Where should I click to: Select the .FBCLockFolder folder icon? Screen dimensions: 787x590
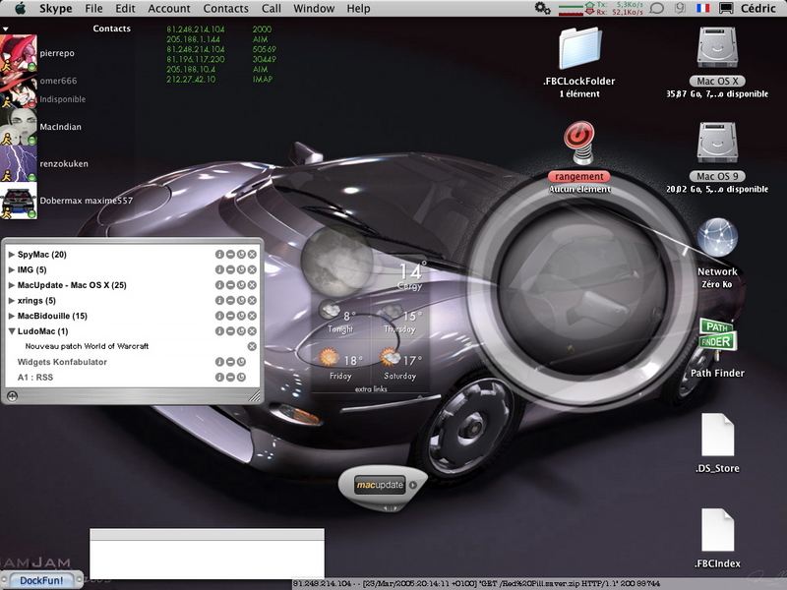[x=579, y=48]
